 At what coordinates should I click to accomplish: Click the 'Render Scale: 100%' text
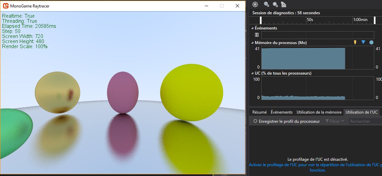pos(24,46)
